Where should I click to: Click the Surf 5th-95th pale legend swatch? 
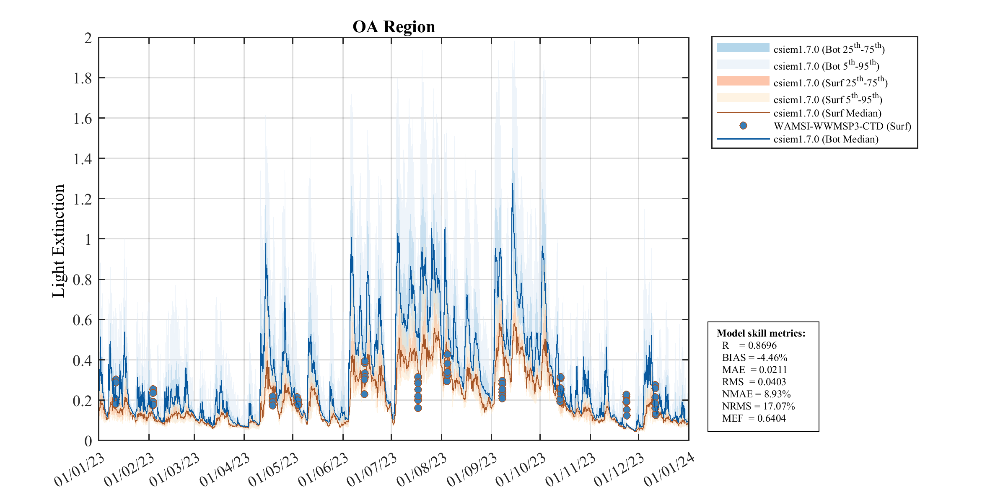pos(743,98)
